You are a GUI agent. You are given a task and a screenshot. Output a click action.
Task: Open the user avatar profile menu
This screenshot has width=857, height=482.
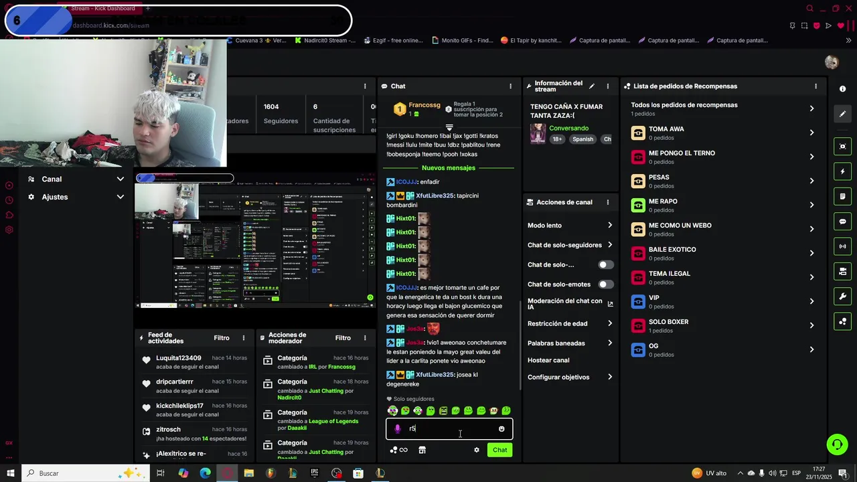[x=832, y=62]
